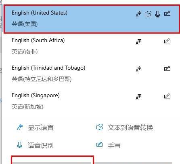Click the 语音识别 microphone legend icon

20,145
